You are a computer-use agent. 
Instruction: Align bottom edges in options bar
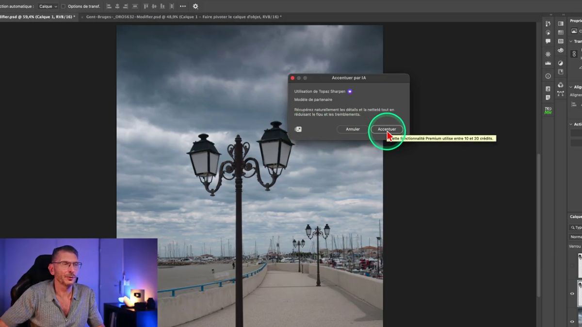[x=162, y=6]
